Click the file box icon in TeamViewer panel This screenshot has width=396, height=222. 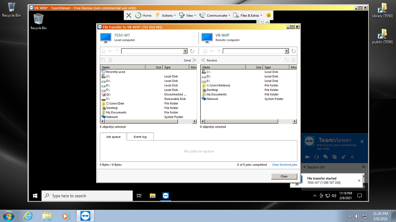point(334,157)
